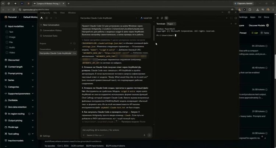Viewport: 276px width, 148px height.
Task: Expand the Discounted filter section
Action: (32, 60)
